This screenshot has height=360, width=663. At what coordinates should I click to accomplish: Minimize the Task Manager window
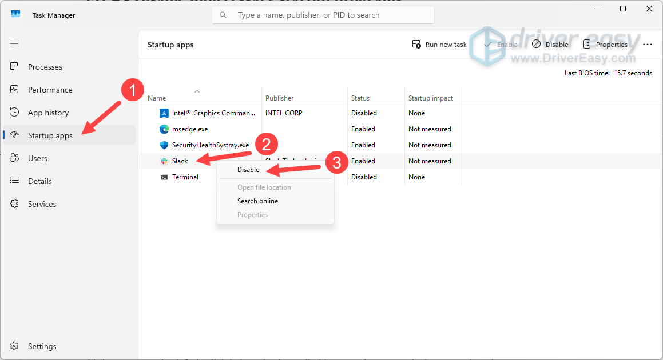coord(597,9)
